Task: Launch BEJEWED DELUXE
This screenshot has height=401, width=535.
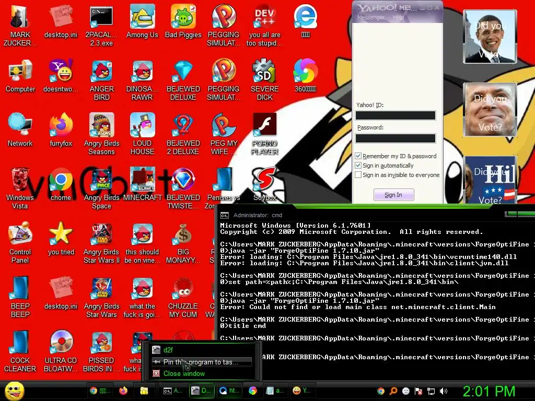Action: pyautogui.click(x=183, y=80)
